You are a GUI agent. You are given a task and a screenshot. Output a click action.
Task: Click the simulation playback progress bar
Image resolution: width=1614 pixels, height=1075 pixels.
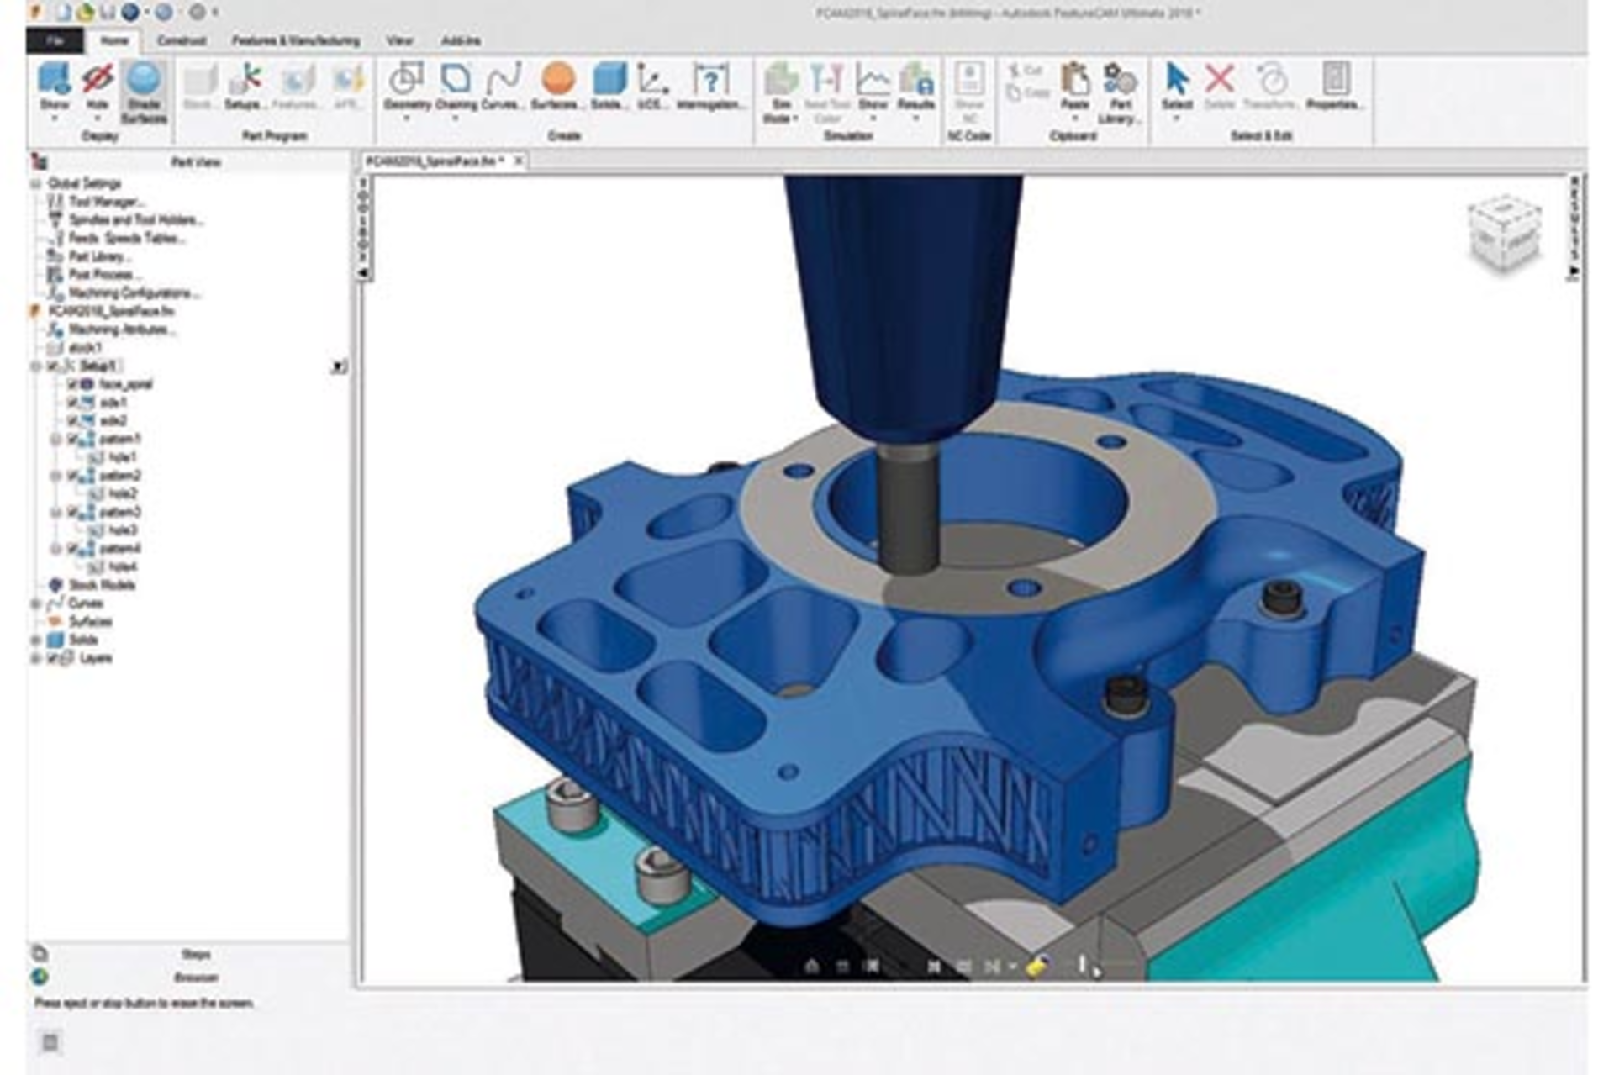coord(1084,967)
